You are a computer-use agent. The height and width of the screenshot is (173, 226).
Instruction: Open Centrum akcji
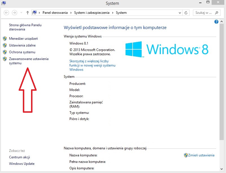pyautogui.click(x=19, y=157)
